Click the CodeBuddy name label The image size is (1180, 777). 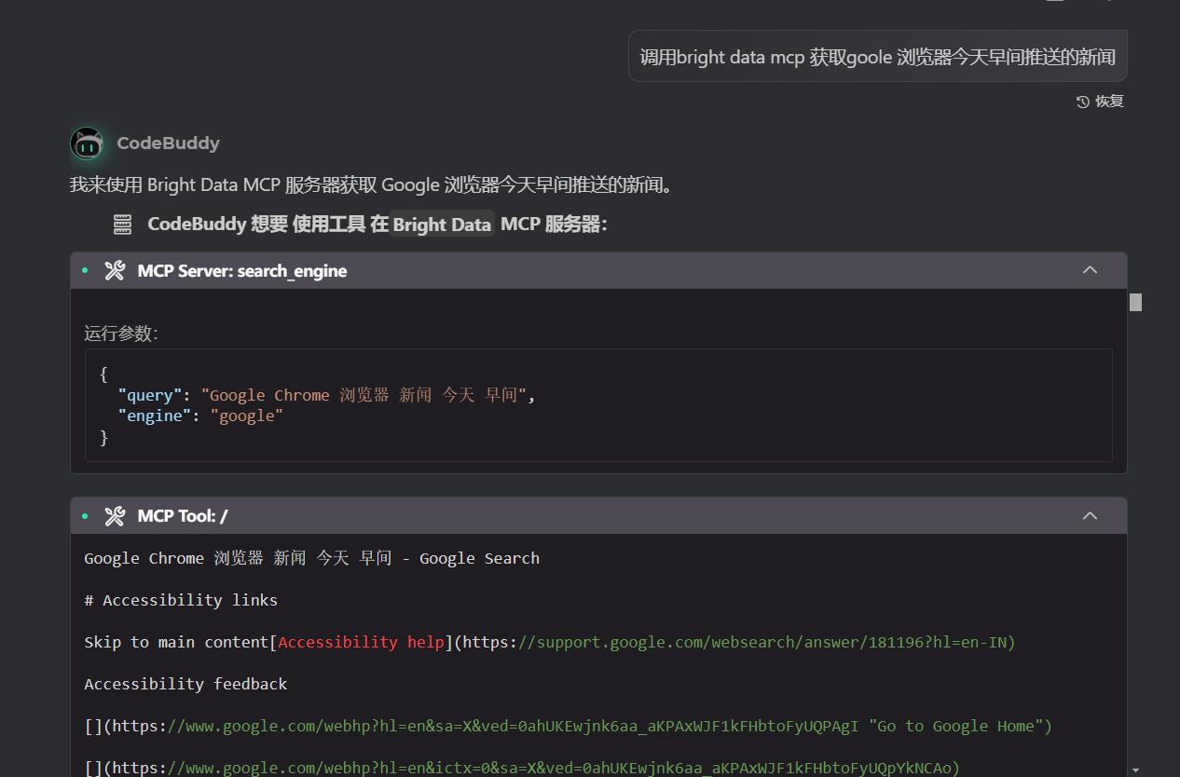168,143
